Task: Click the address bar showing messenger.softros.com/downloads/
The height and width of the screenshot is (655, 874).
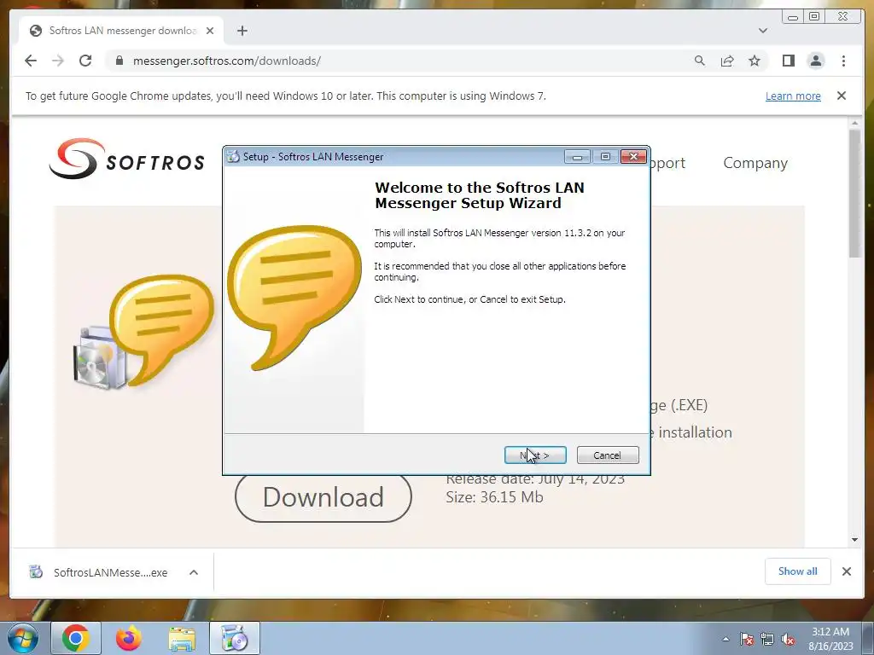Action: pos(401,61)
